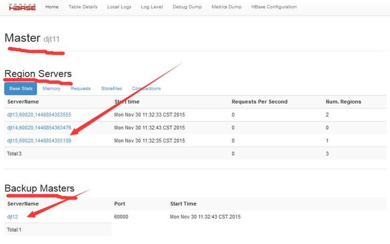Switch to the Memory tab
The image size is (390, 244).
pyautogui.click(x=51, y=89)
